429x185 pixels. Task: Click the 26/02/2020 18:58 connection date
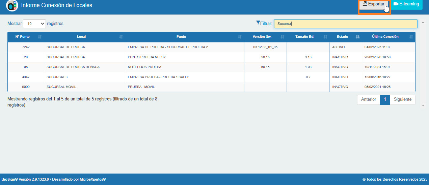[388, 57]
